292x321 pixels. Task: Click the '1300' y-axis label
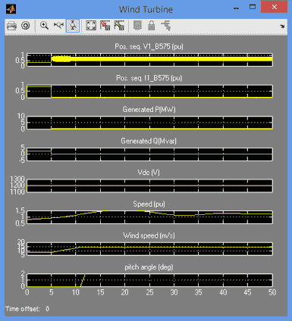point(17,179)
